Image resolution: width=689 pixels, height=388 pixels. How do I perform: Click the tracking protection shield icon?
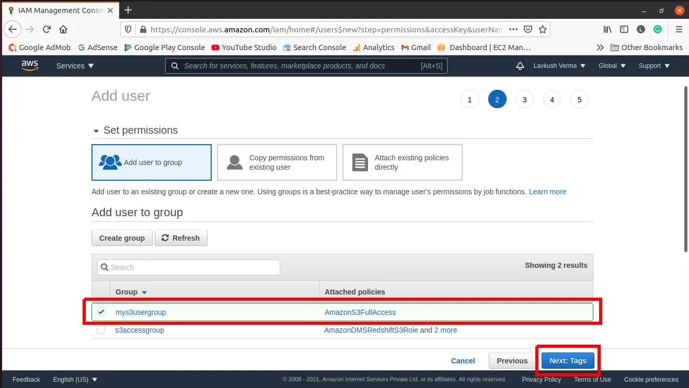[129, 29]
